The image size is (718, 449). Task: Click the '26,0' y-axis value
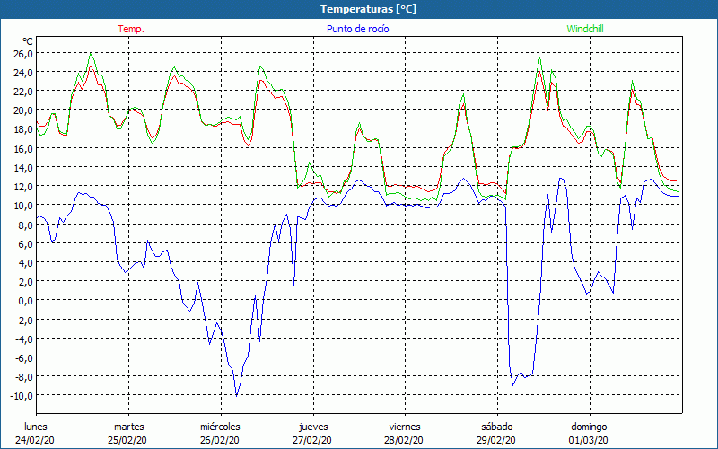23,54
